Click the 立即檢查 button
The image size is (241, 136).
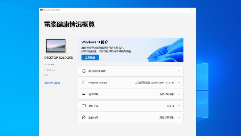90,57
